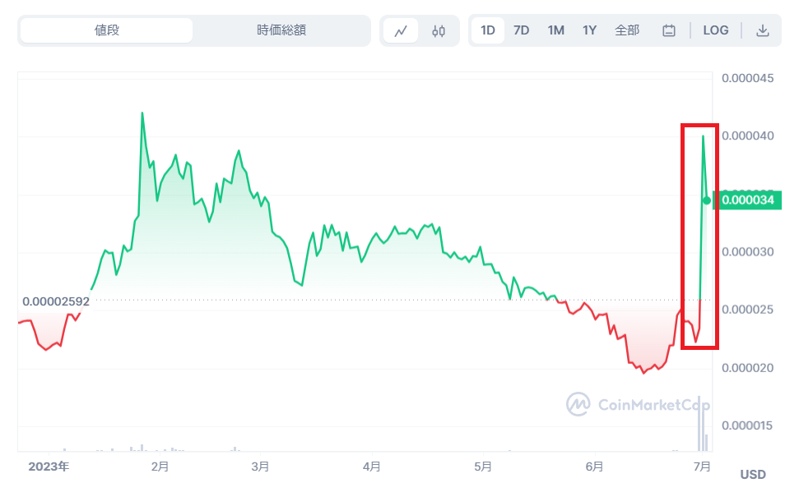Show full history with 全部
Screen dimensions: 799x492
point(628,30)
